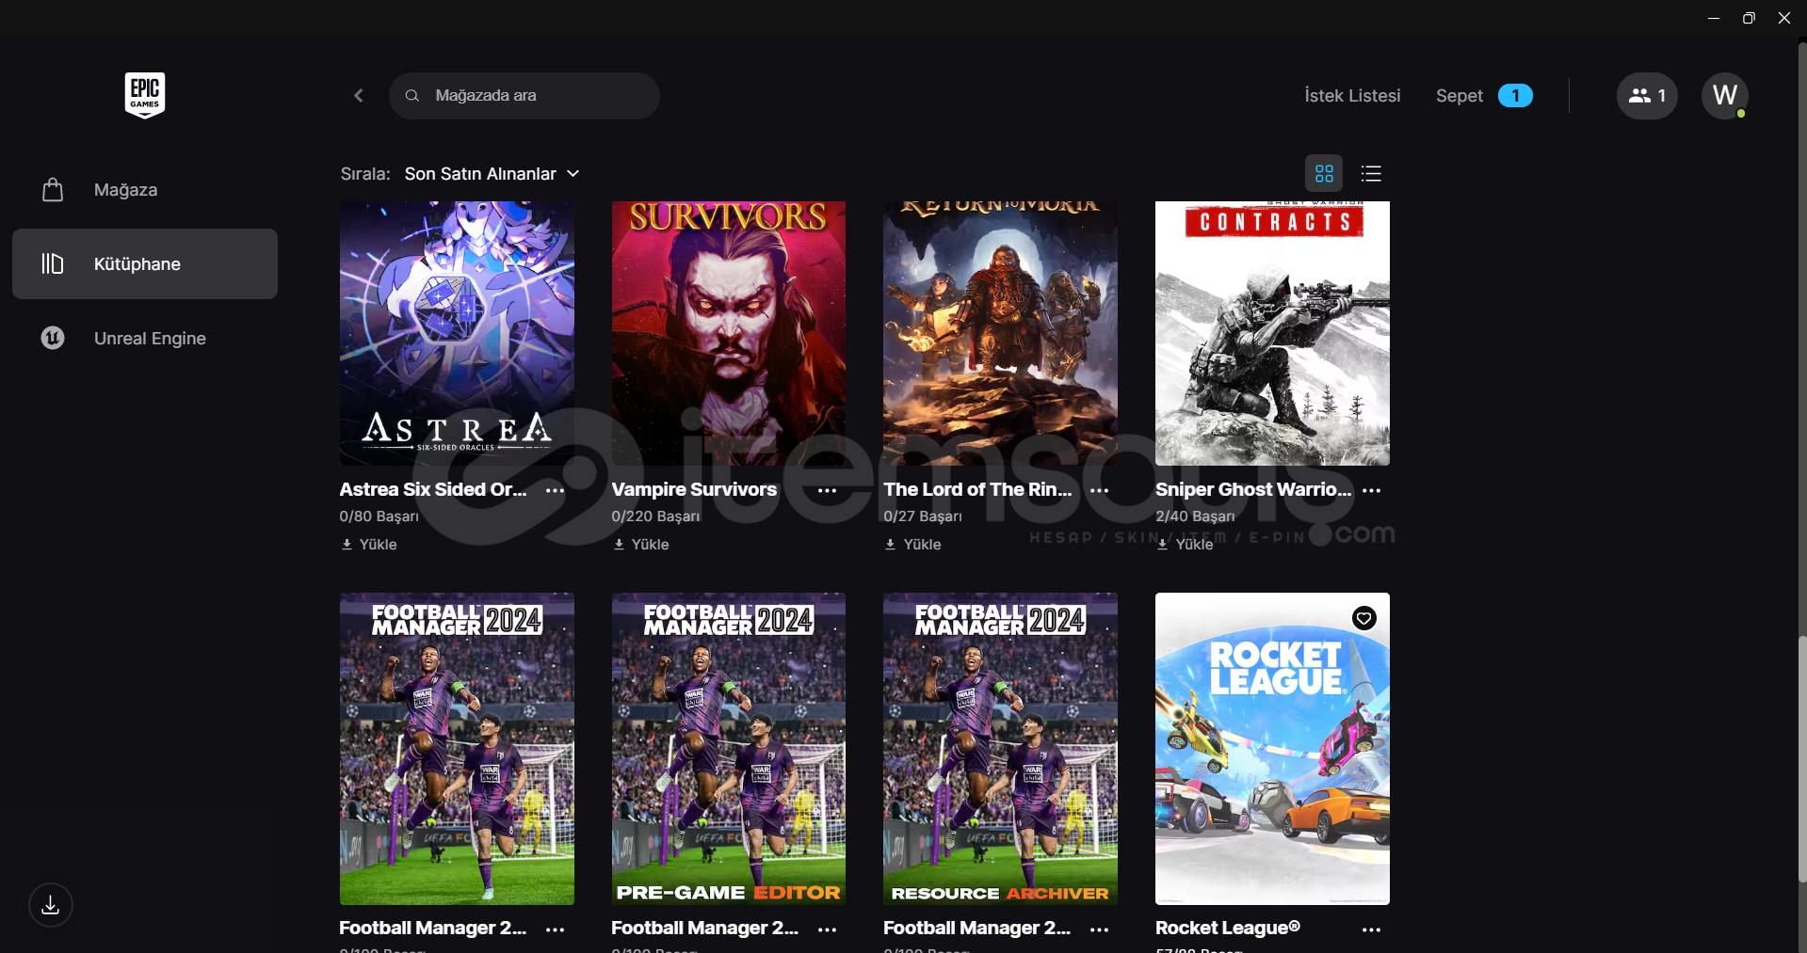Expand the Son Satın Alınanlar sort dropdown
The width and height of the screenshot is (1807, 953).
pyautogui.click(x=492, y=173)
